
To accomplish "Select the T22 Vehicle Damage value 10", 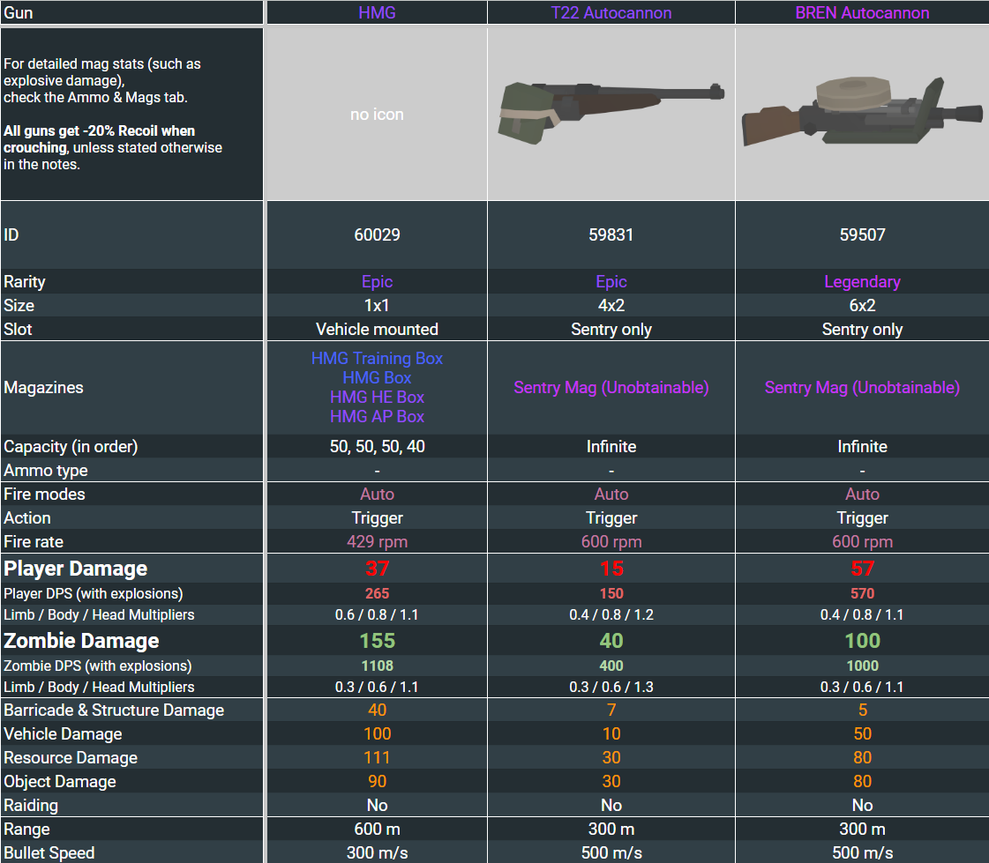I will click(611, 734).
